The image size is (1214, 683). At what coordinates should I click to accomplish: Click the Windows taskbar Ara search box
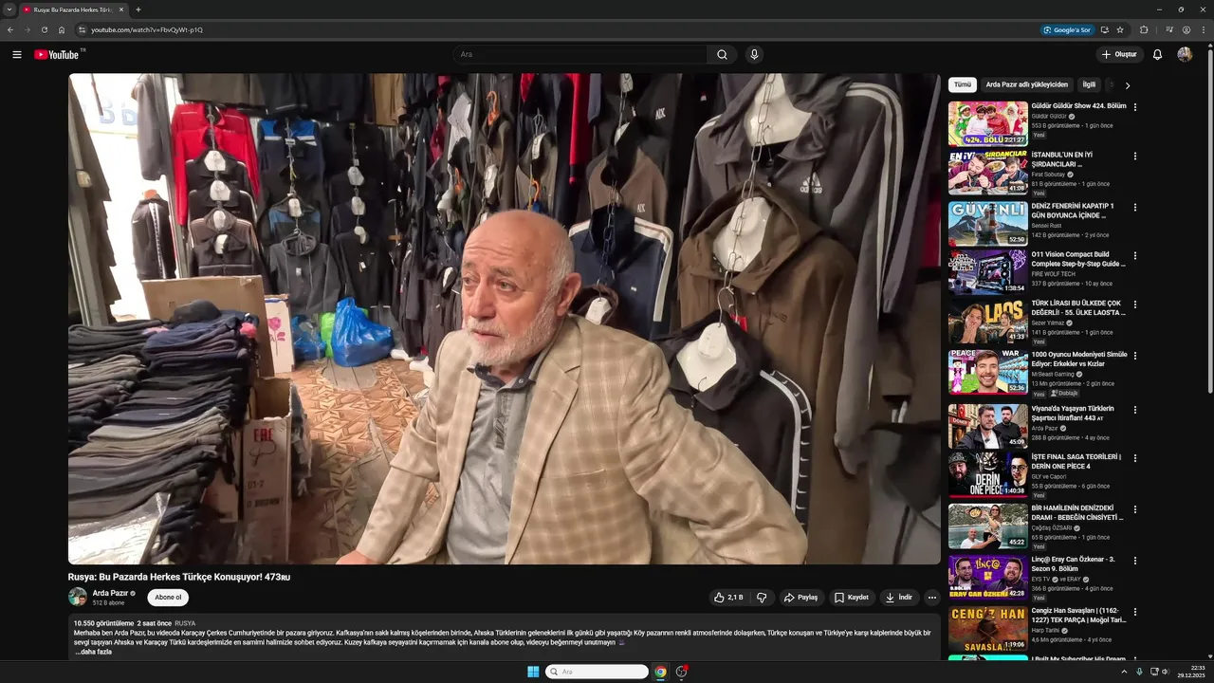(x=597, y=672)
